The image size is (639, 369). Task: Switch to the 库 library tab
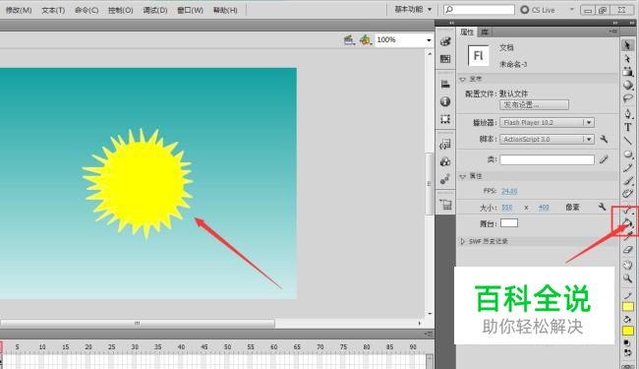(x=485, y=31)
